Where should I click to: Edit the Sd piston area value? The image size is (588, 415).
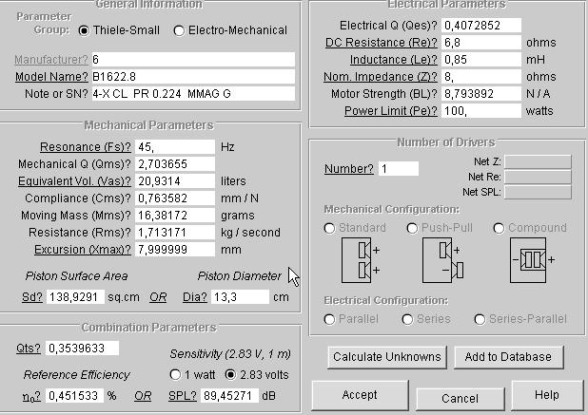tap(75, 297)
